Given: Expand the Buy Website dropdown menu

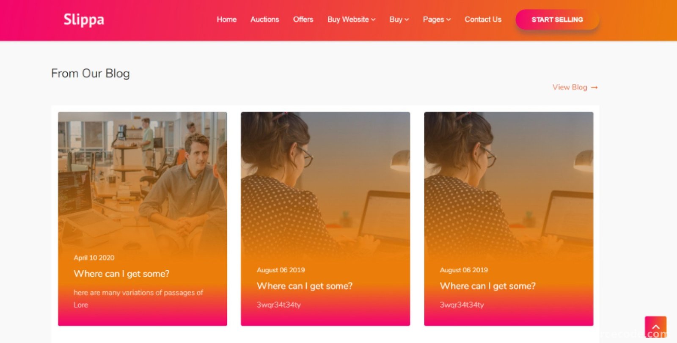Looking at the screenshot, I should (351, 19).
